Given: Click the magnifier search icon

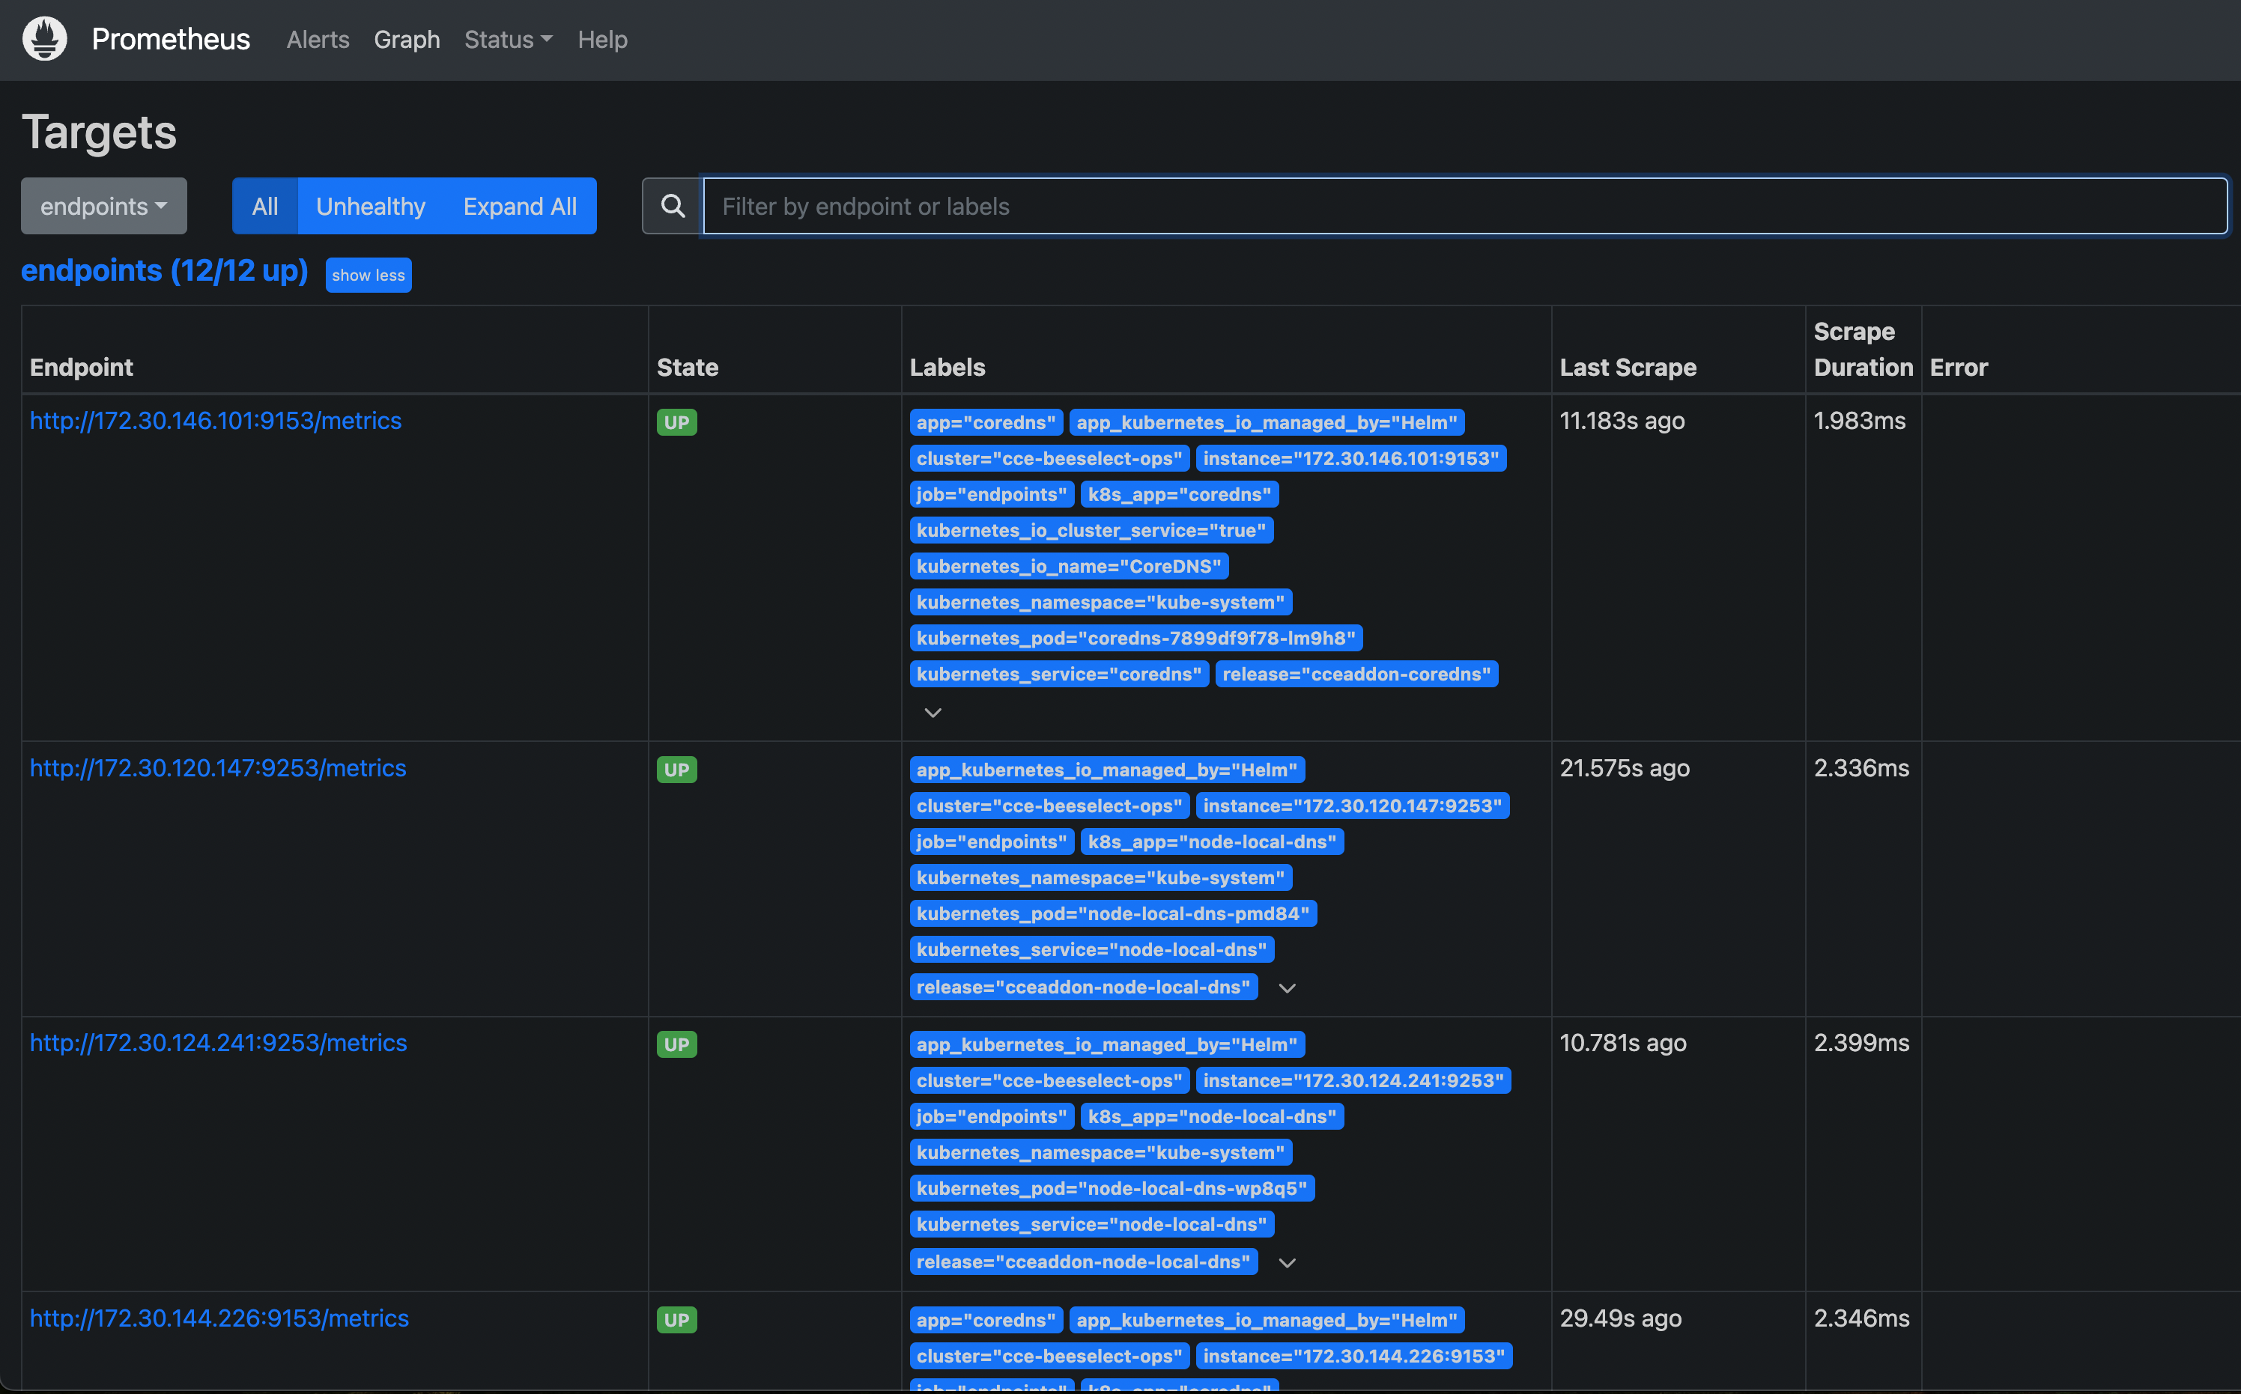Looking at the screenshot, I should click(x=673, y=206).
